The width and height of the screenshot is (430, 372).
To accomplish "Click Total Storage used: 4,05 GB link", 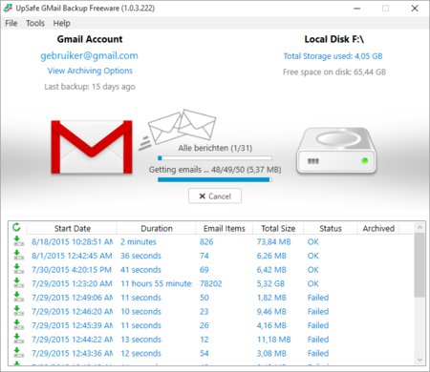I will click(333, 56).
